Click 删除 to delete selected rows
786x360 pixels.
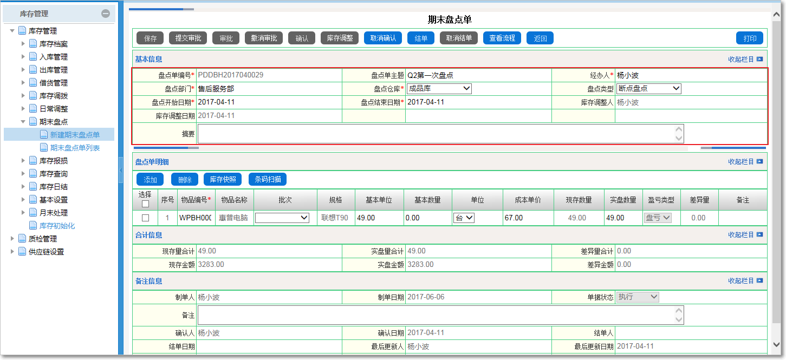(184, 179)
